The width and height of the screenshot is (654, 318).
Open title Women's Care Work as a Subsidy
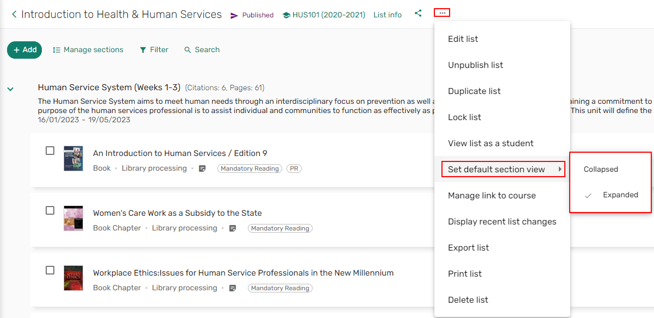point(177,213)
